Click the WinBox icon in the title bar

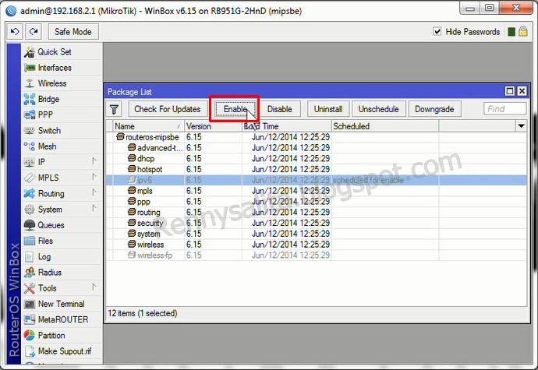(x=11, y=11)
